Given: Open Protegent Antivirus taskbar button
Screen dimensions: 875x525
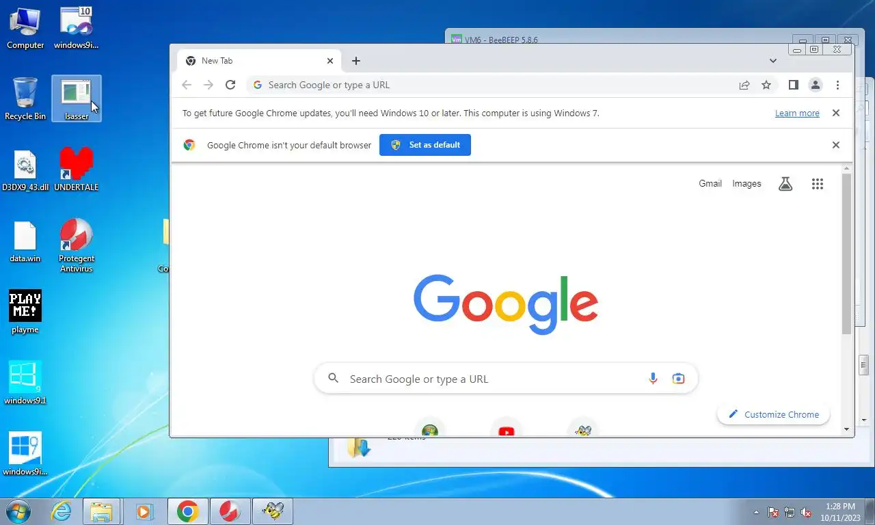Looking at the screenshot, I should click(230, 511).
